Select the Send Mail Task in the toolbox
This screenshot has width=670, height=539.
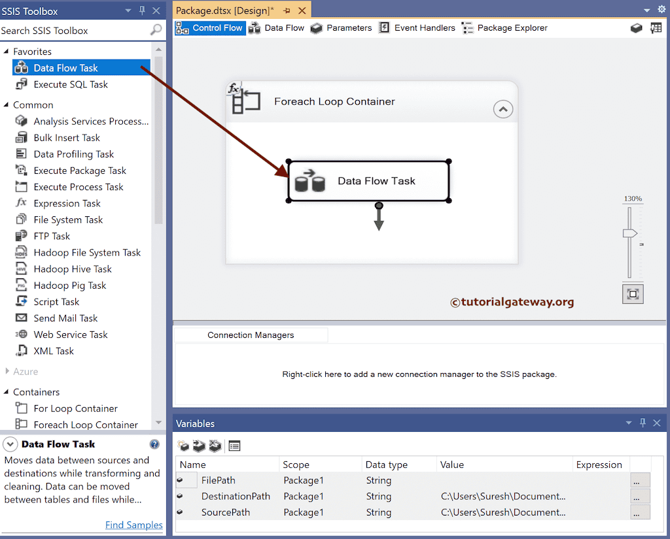pyautogui.click(x=66, y=318)
